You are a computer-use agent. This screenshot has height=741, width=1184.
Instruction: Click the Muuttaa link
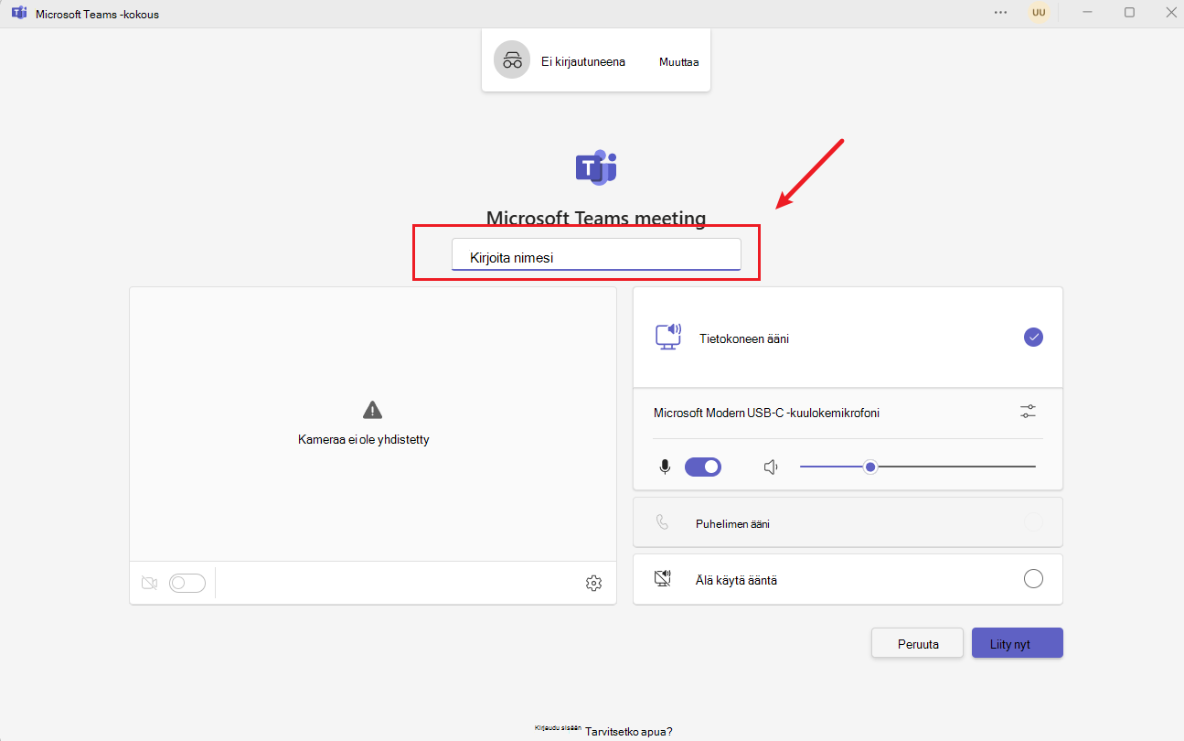tap(678, 62)
